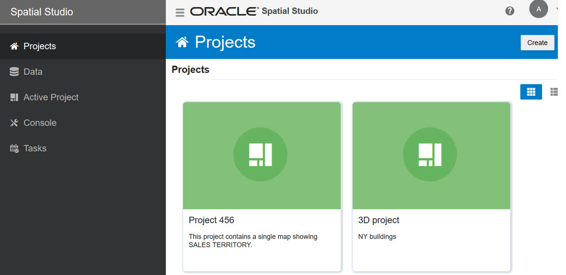Click the 3D project title
The width and height of the screenshot is (566, 275).
tap(379, 220)
